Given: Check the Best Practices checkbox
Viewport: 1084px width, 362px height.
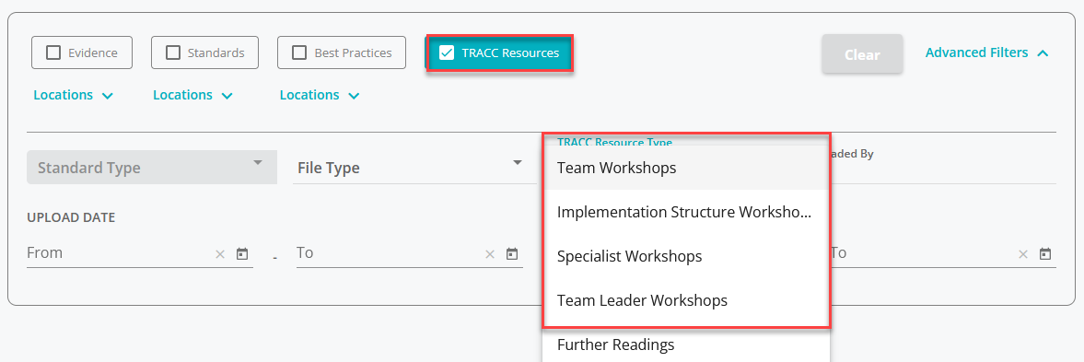Looking at the screenshot, I should [299, 53].
